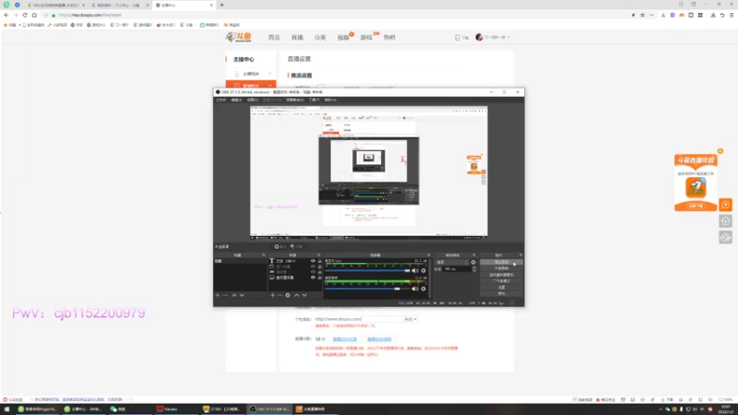Open OBS from the Windows taskbar

(269, 409)
